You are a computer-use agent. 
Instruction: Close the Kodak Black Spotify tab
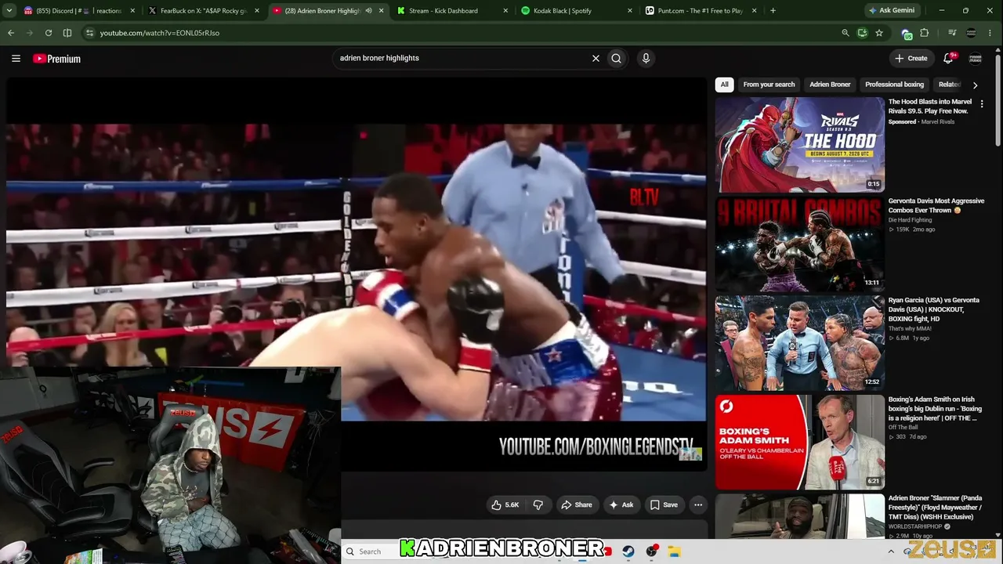click(629, 11)
